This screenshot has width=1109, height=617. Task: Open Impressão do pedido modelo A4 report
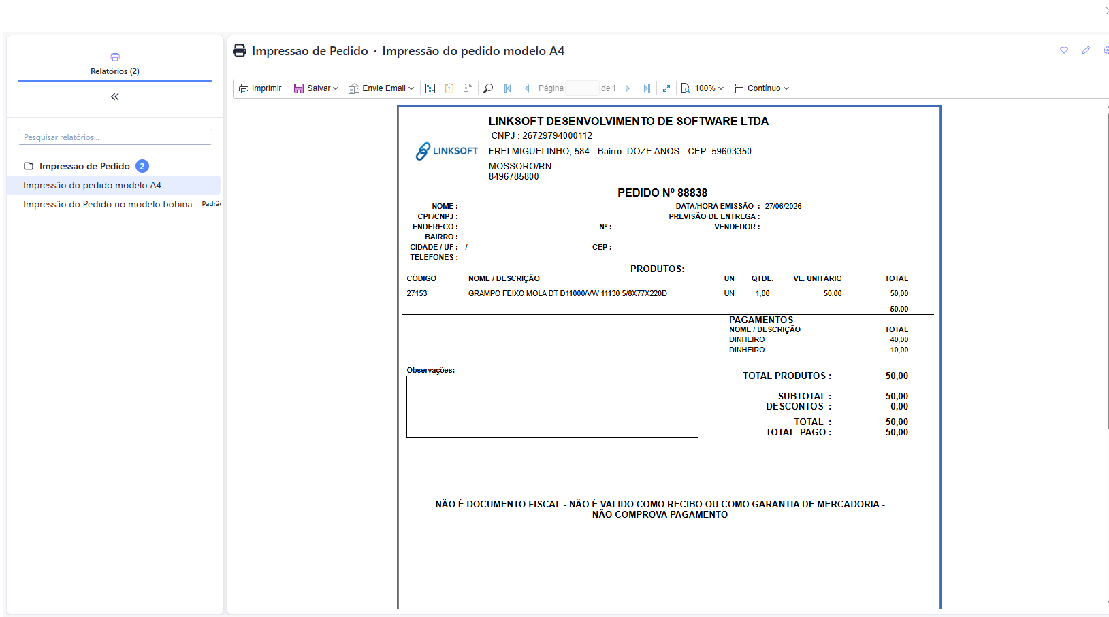(x=114, y=185)
